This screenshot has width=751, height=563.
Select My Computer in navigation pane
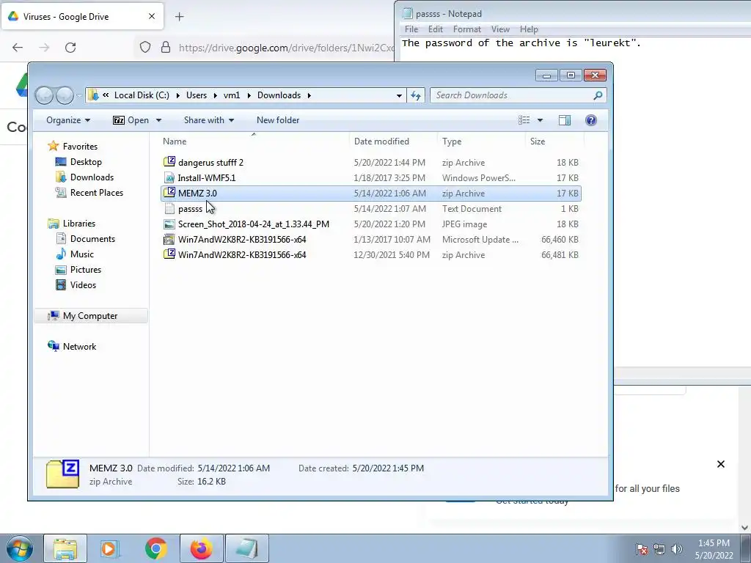[x=90, y=315]
